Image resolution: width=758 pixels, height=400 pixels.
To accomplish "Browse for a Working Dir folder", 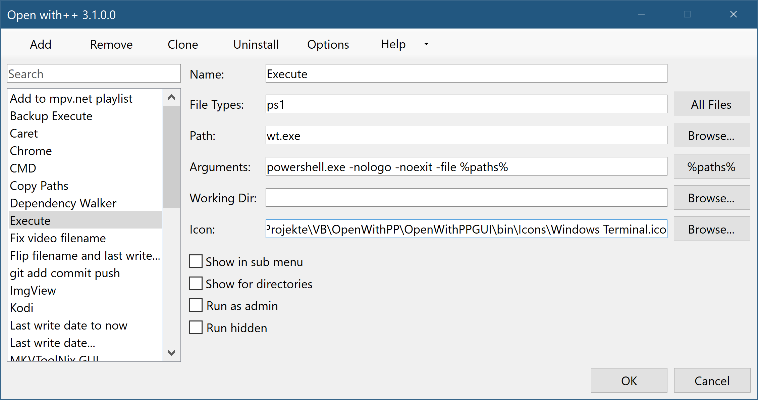I will pos(712,198).
